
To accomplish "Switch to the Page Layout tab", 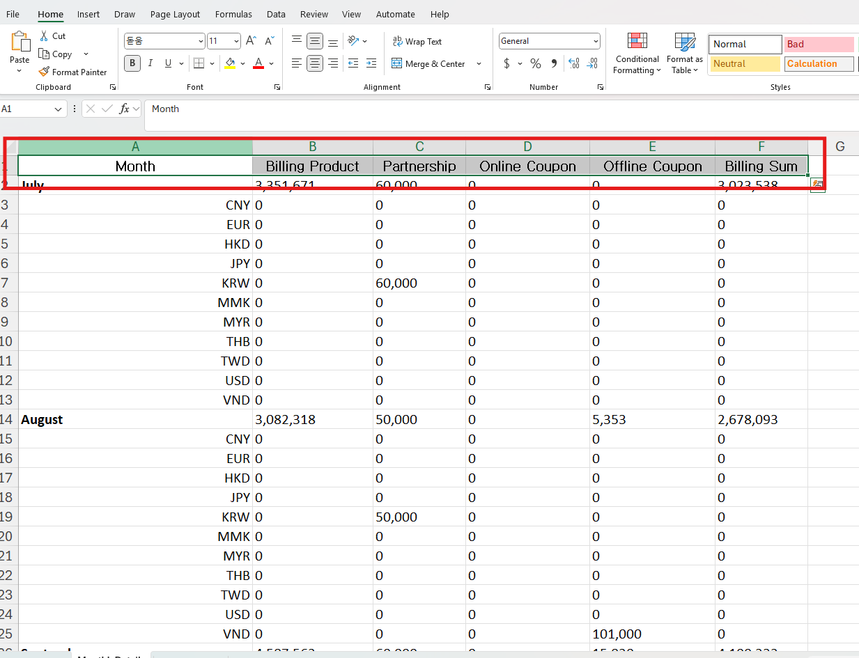I will (175, 14).
